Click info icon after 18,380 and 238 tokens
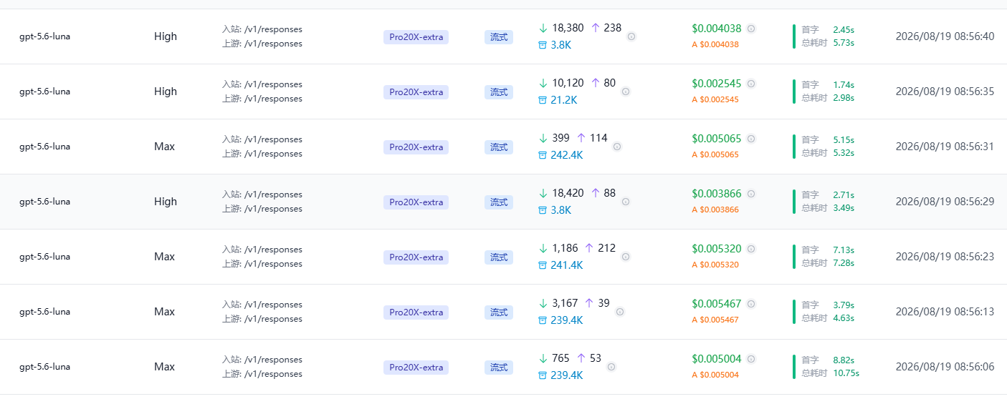Viewport: 1007px width, 399px height. (x=631, y=36)
